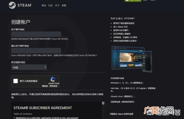Click the 为什么加入 STEAM? heading
This screenshot has width=184, height=119.
pos(122,18)
